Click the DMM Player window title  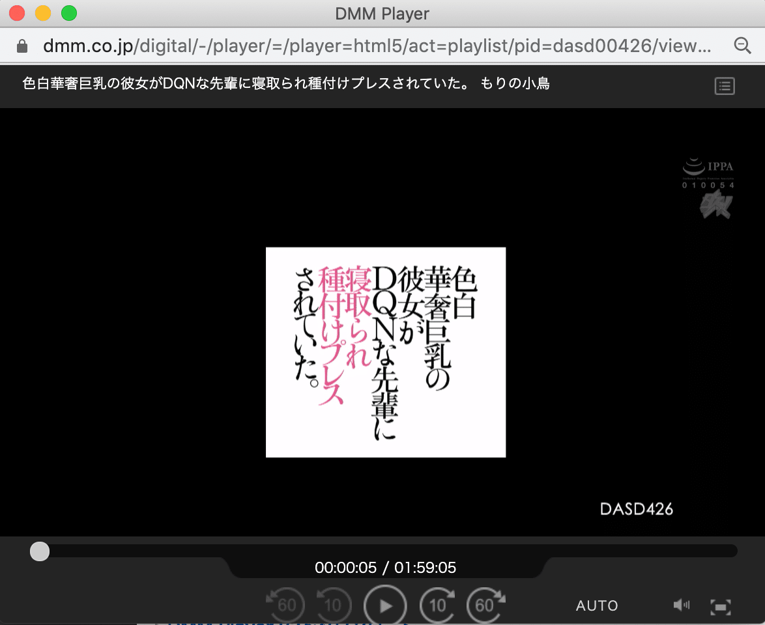382,13
